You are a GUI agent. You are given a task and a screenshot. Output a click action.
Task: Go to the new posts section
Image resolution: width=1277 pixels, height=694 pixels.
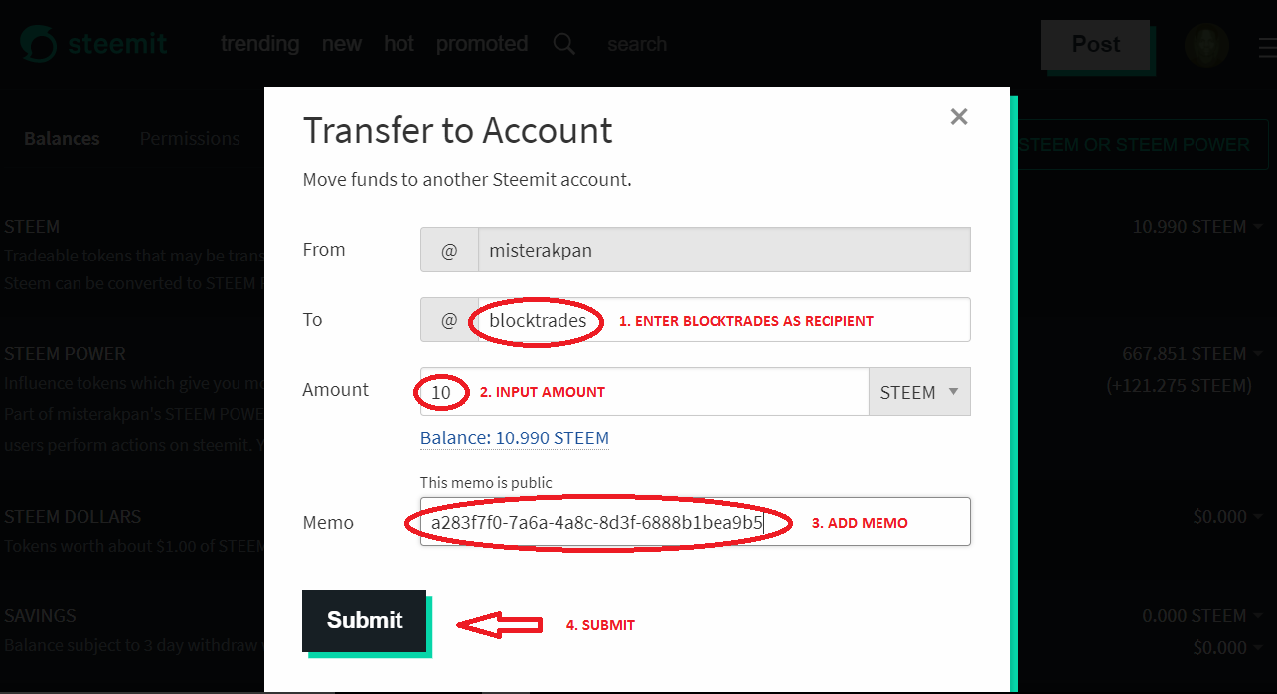[x=342, y=44]
